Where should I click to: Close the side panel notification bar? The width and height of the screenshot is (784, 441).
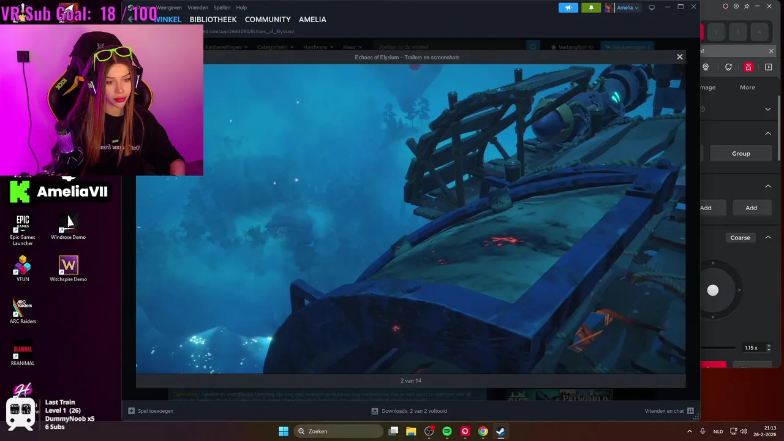click(x=771, y=51)
